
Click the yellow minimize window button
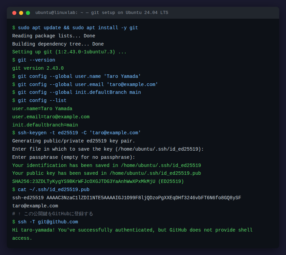(21, 13)
